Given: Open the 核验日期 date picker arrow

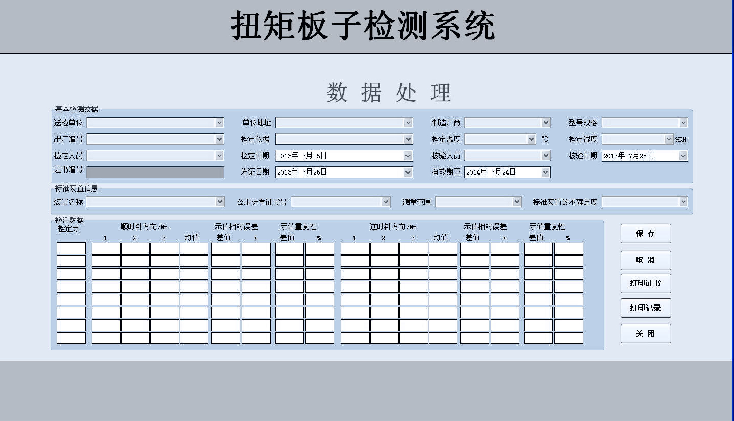Looking at the screenshot, I should click(683, 156).
